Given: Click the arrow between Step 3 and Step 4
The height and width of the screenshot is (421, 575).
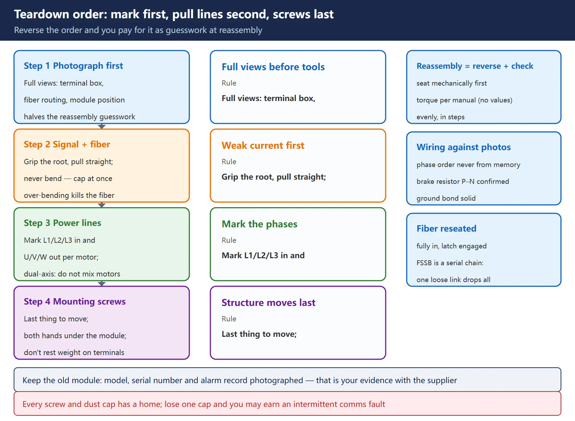Looking at the screenshot, I should pos(102,283).
